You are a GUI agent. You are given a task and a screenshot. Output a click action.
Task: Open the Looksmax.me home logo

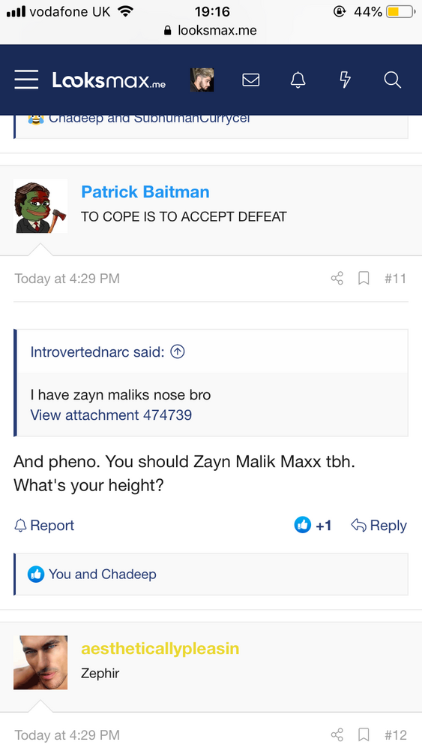click(x=109, y=80)
